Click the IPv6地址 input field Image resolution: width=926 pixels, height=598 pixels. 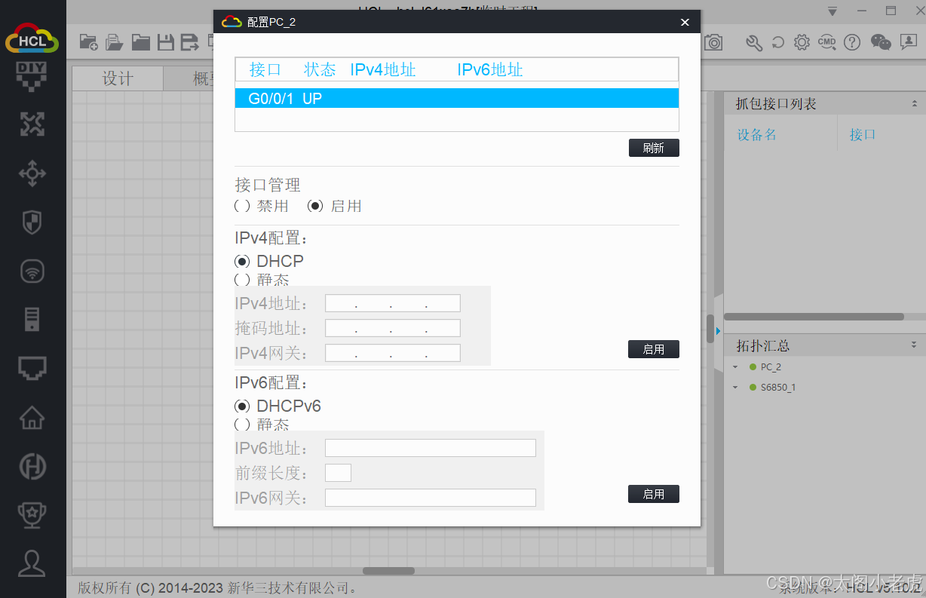point(431,448)
